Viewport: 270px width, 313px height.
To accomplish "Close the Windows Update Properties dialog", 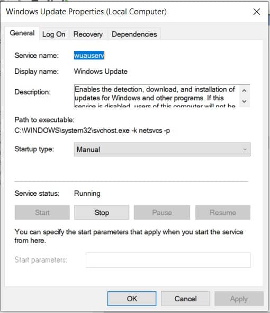I will click(x=256, y=12).
